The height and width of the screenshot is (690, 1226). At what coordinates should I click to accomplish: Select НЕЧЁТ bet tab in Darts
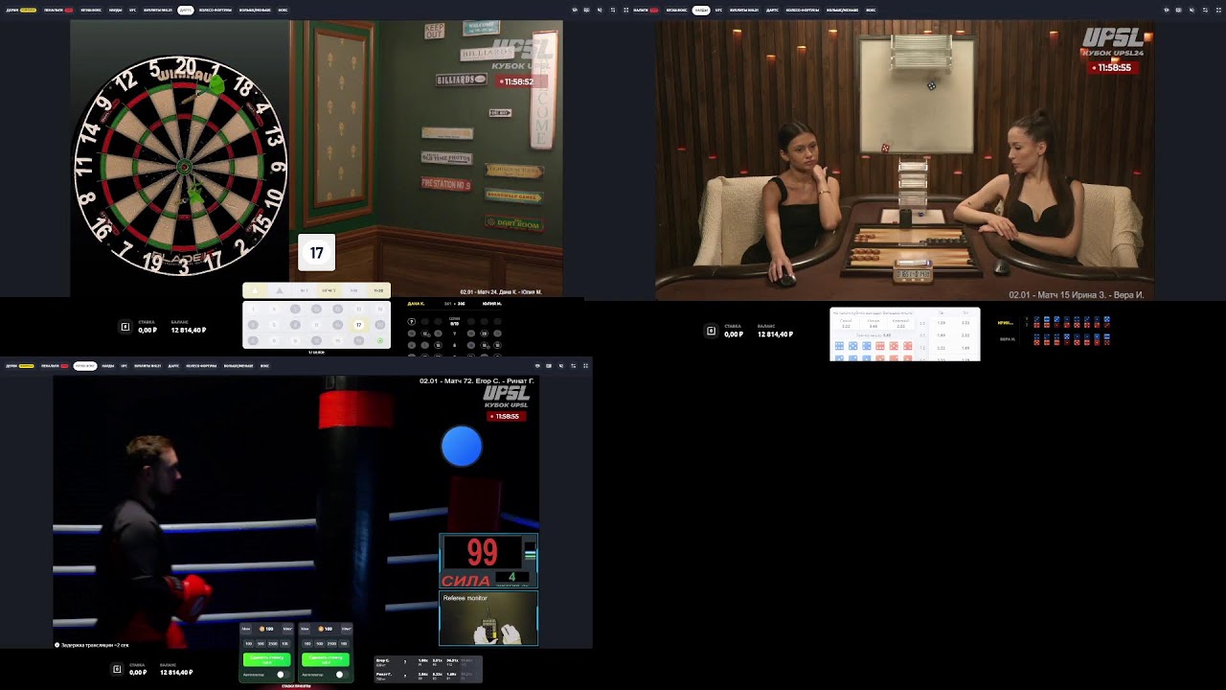pyautogui.click(x=329, y=290)
